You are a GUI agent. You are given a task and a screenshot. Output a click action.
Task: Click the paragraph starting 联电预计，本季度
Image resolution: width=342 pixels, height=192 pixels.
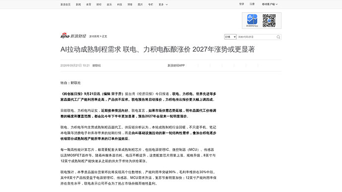coord(138,178)
